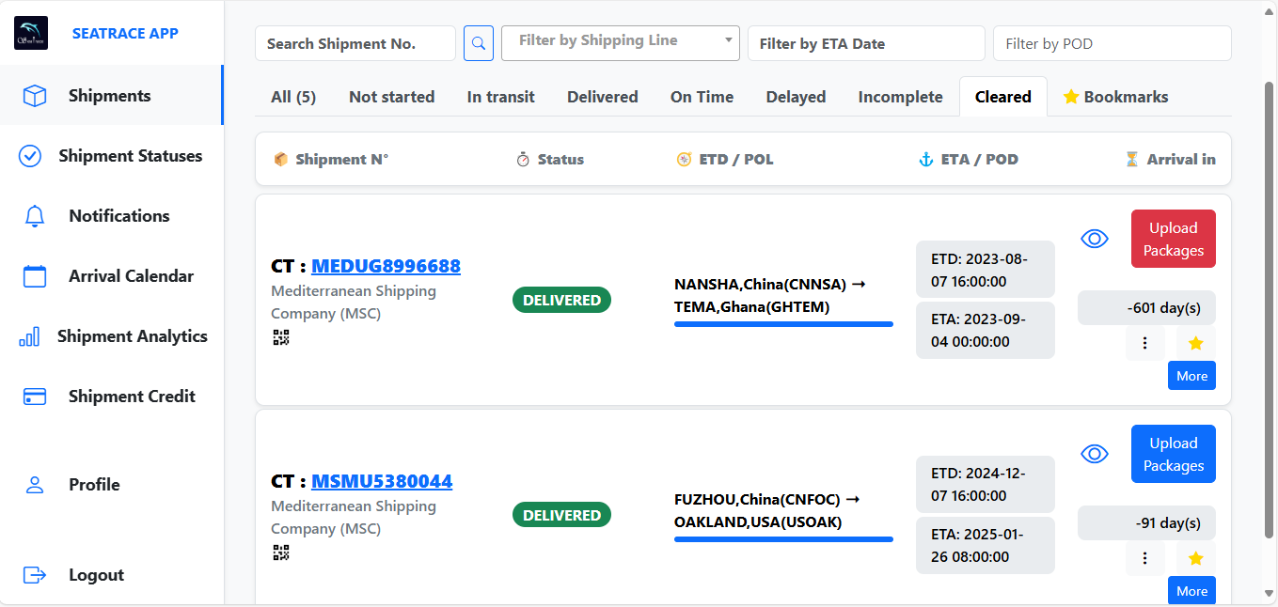
Task: Click NANSHA to TEMA progress bar
Action: [x=783, y=324]
